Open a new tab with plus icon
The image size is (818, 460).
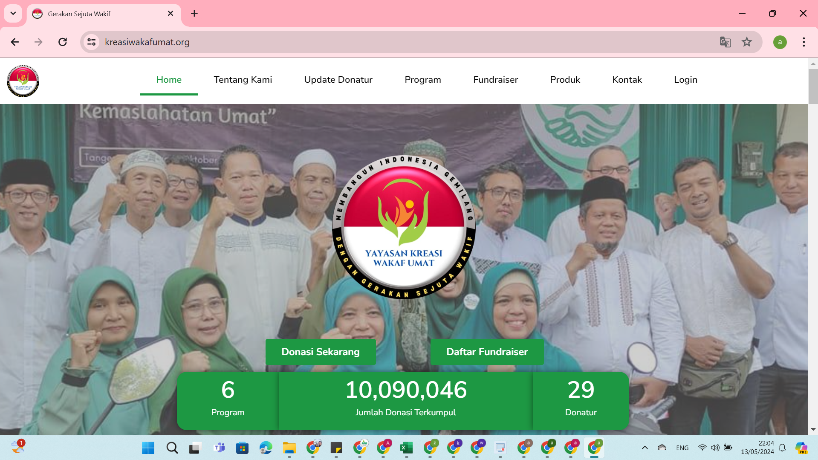(194, 14)
